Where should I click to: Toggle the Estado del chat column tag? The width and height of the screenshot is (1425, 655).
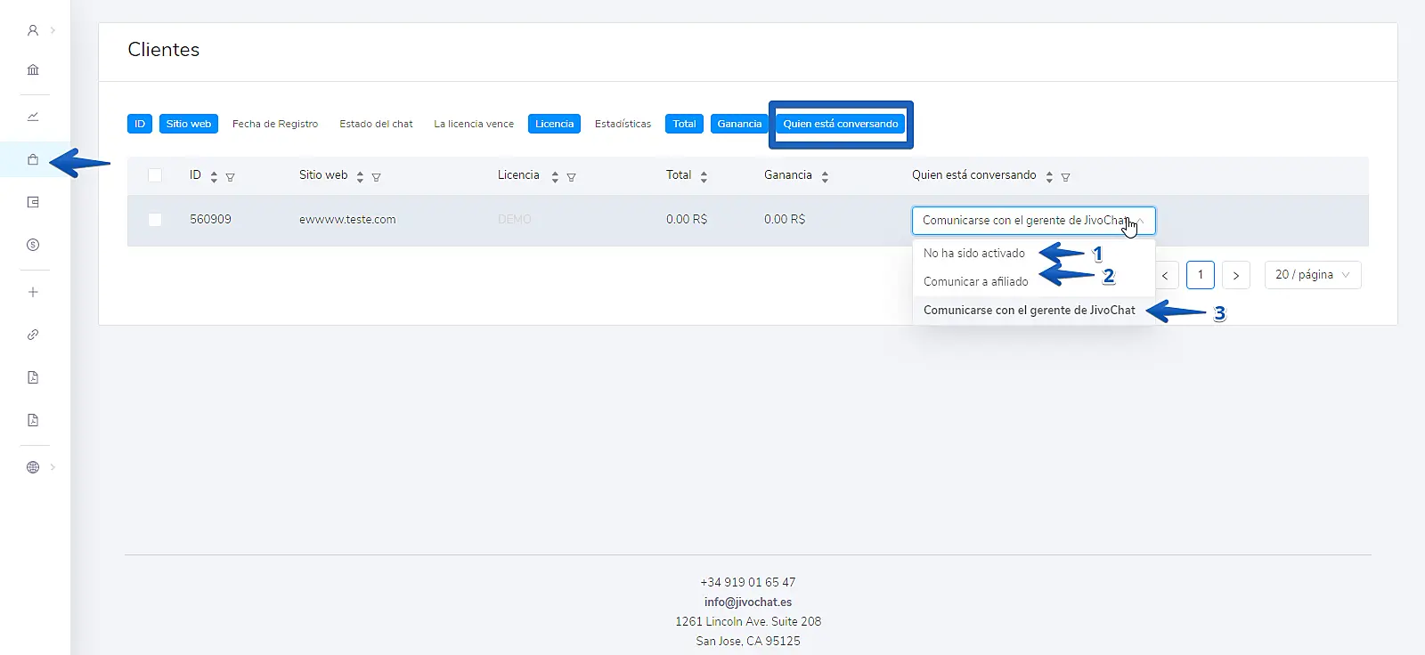[x=376, y=124]
